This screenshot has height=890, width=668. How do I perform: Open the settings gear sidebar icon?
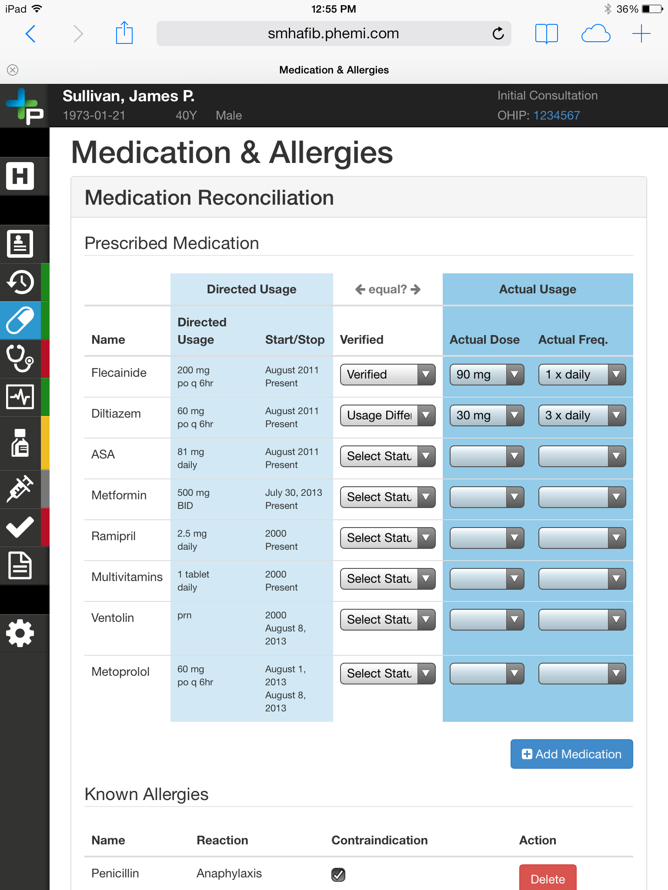(20, 633)
